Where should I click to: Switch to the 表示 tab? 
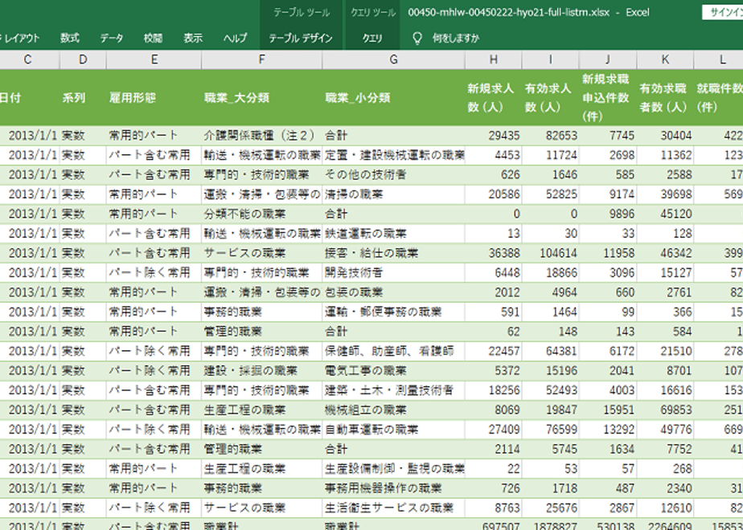click(x=193, y=38)
